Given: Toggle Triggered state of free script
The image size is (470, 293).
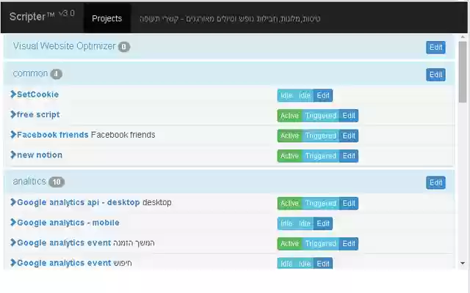Looking at the screenshot, I should 321,116.
